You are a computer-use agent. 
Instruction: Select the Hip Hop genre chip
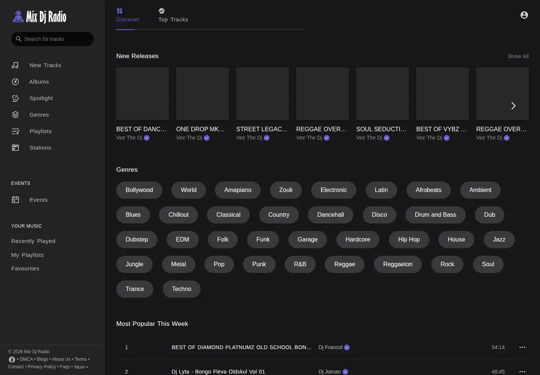(x=409, y=240)
